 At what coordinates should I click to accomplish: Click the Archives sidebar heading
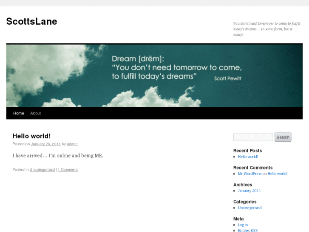click(243, 185)
